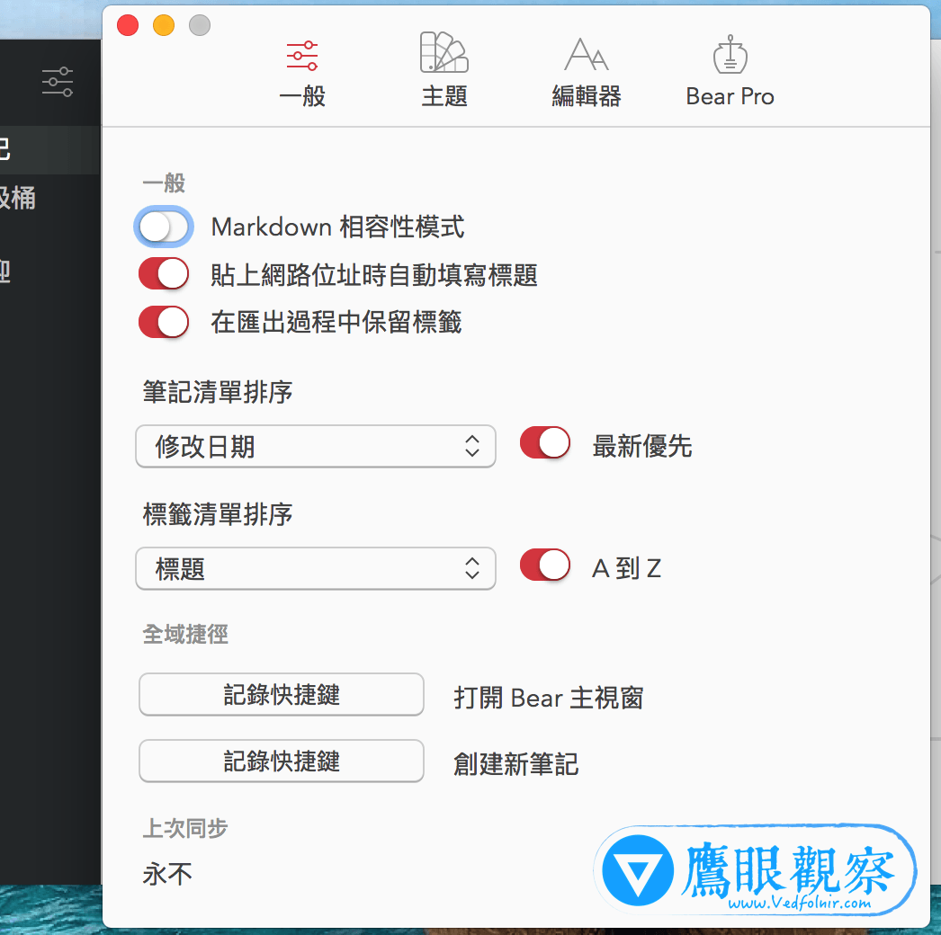Click the 全域捷徑 section label
This screenshot has height=935, width=941.
click(185, 634)
